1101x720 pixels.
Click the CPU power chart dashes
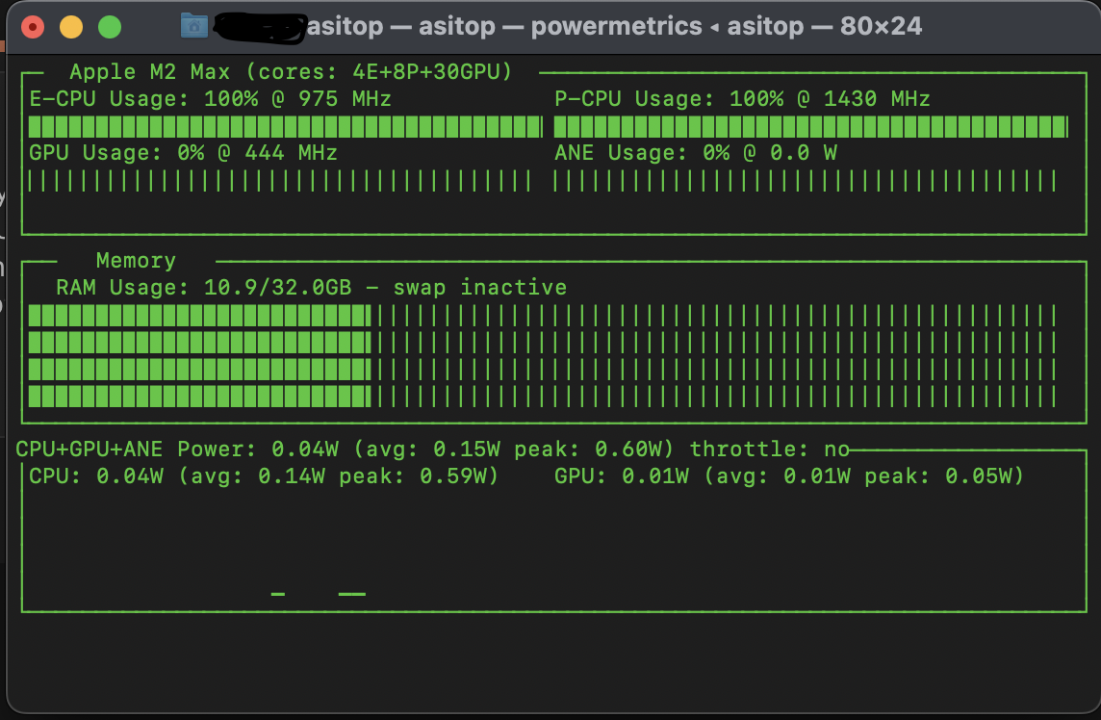click(319, 594)
